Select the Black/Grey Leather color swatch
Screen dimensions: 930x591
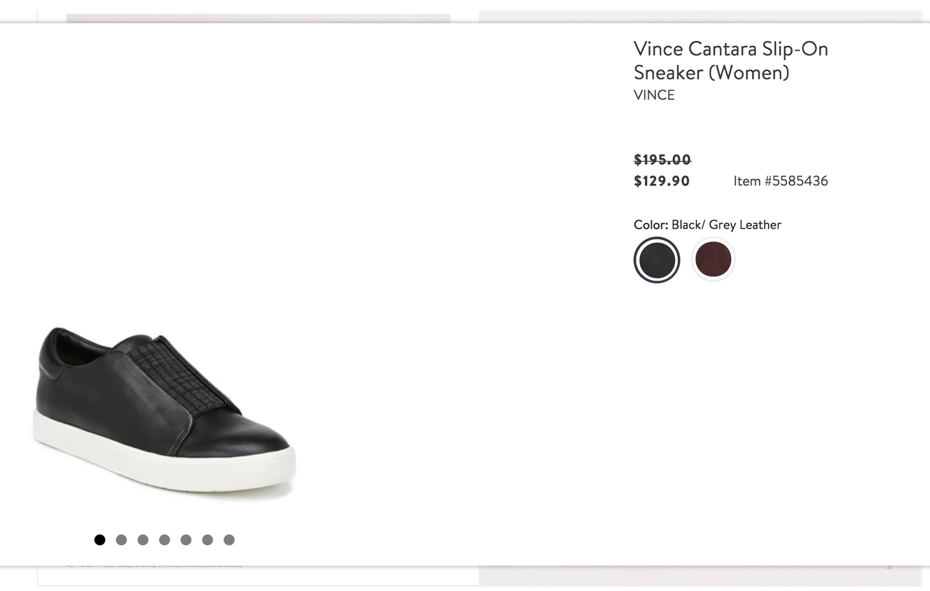point(656,260)
